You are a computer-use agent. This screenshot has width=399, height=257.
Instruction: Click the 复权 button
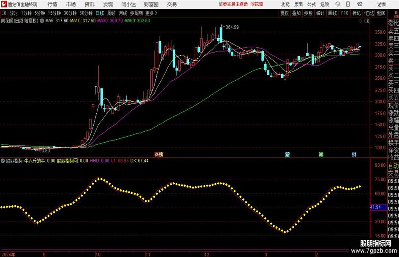click(285, 13)
